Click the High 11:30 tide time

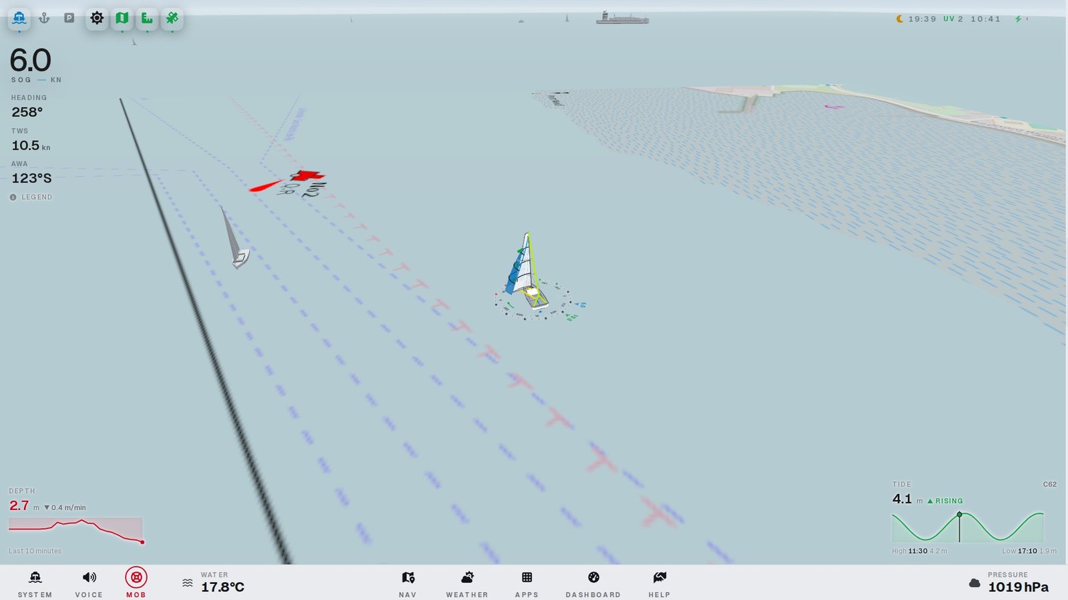point(918,551)
